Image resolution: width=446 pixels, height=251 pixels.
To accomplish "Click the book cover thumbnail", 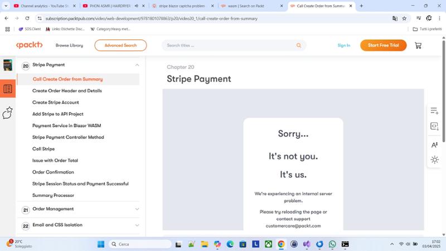I will tap(8, 65).
